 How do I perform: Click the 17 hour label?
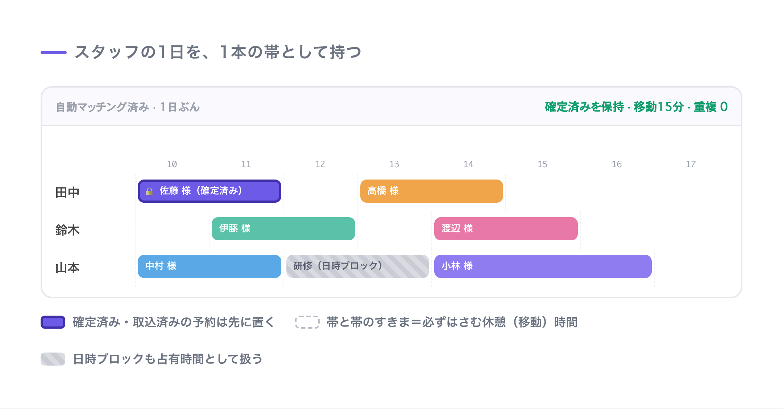pyautogui.click(x=691, y=164)
